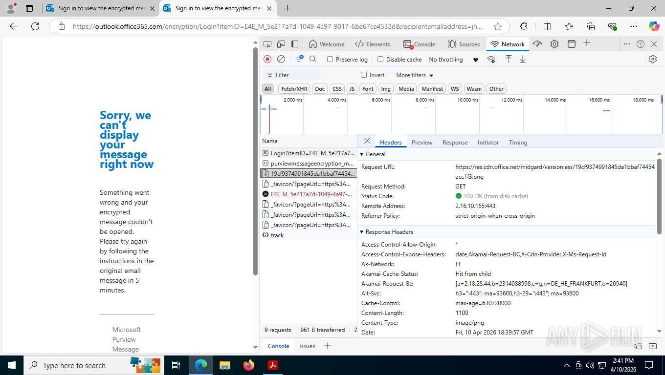Screen dimensions: 665x375
Task: Check the Invert filter checkbox
Action: [364, 75]
